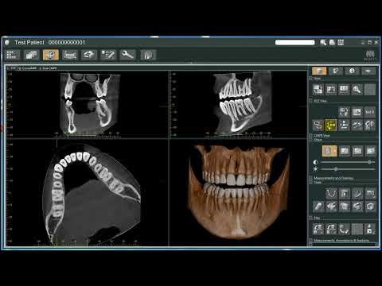The height and width of the screenshot is (286, 382).
Task: Switch to the fourth side panel tab
Action: coord(368,71)
